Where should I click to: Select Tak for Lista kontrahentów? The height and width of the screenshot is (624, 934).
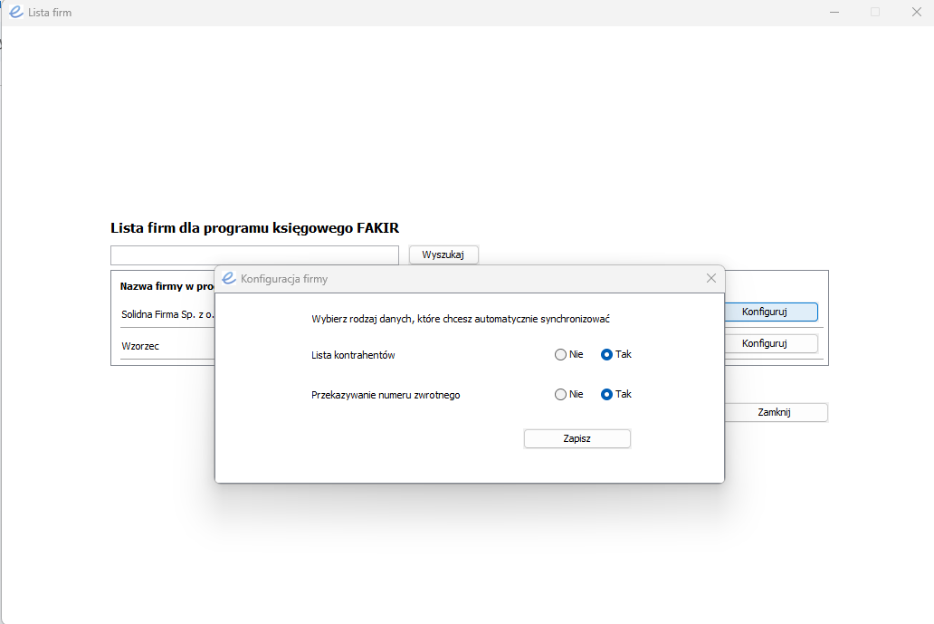pyautogui.click(x=606, y=355)
